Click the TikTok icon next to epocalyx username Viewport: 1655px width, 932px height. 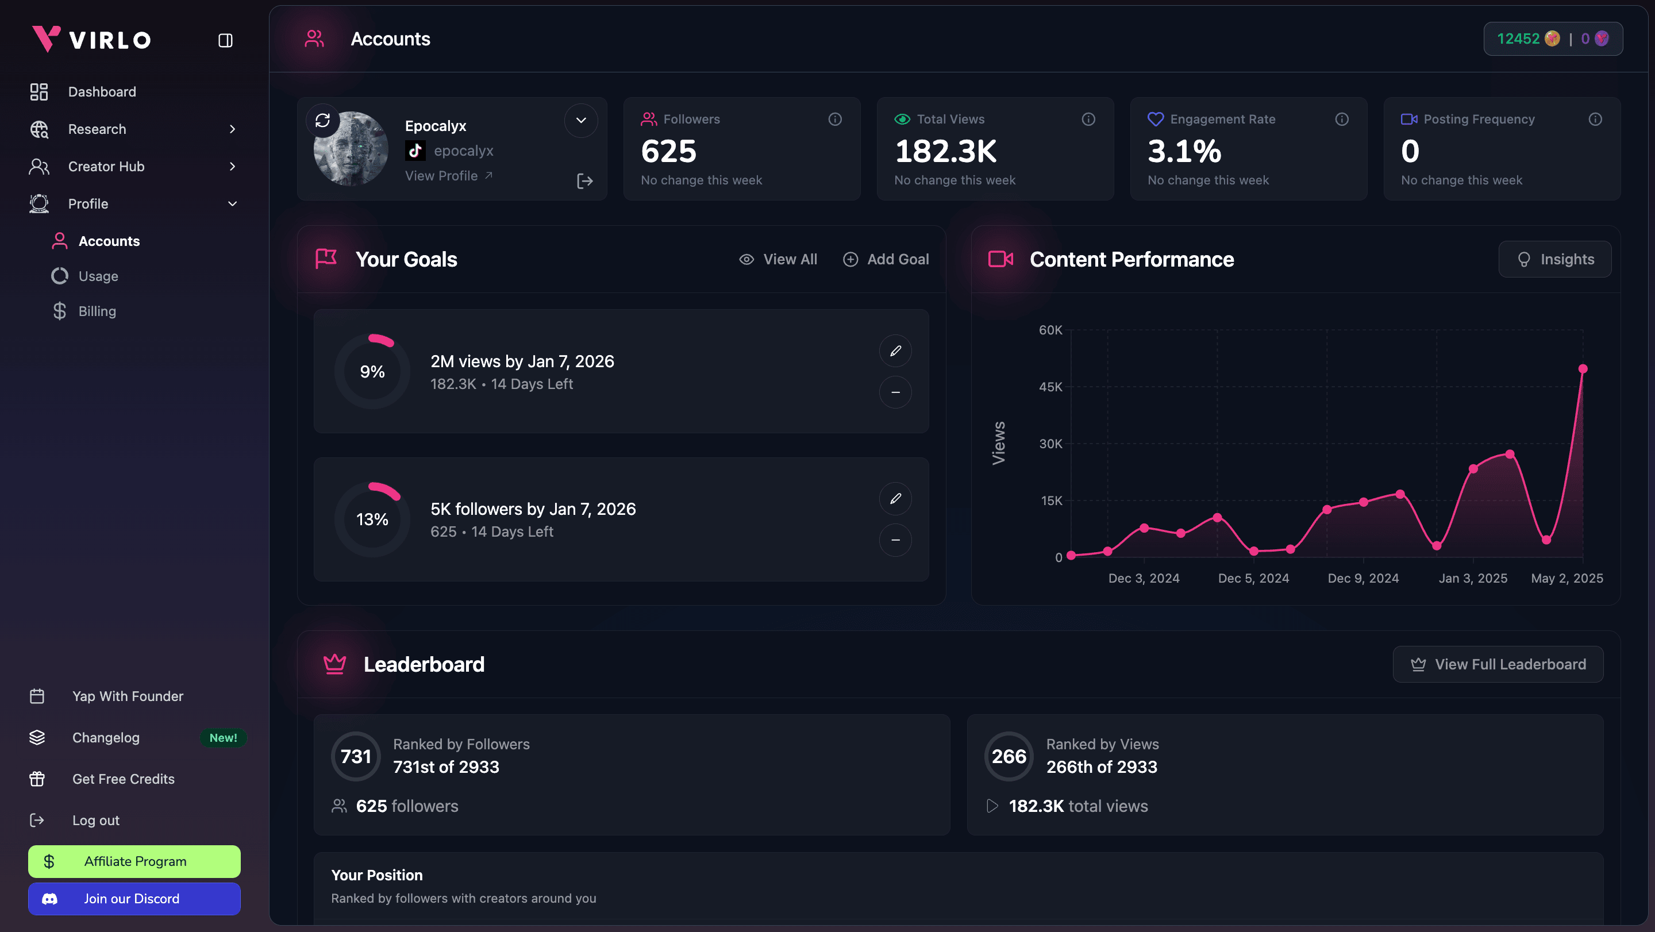click(x=415, y=151)
